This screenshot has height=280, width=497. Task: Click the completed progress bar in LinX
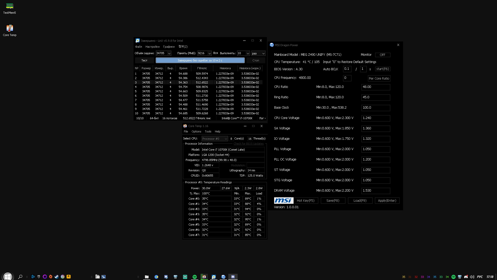point(200,60)
